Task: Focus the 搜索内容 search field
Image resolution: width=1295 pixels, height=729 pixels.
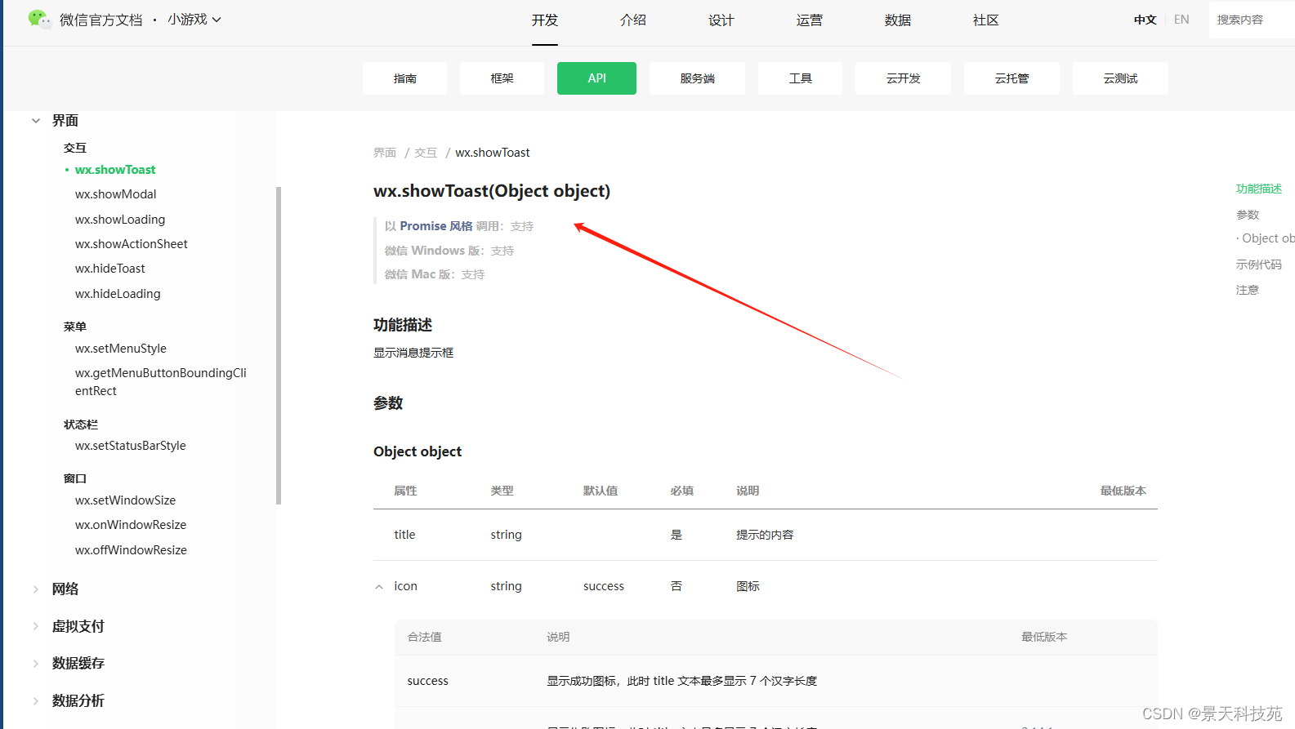Action: 1252,20
